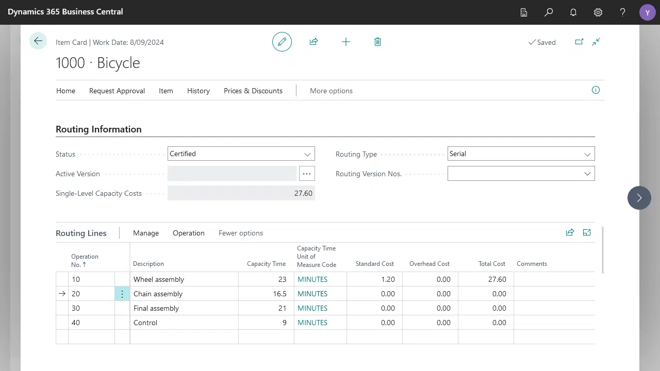Click Total Cost column header
This screenshot has width=660, height=371.
click(x=492, y=264)
